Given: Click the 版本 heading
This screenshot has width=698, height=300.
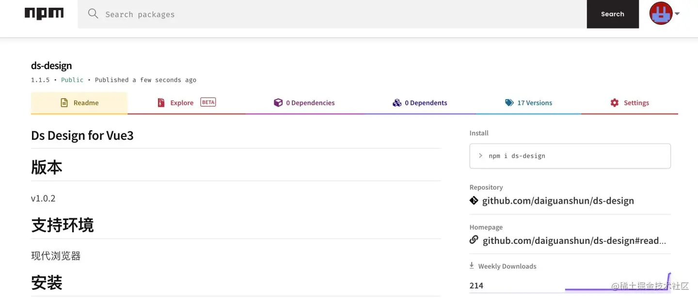Looking at the screenshot, I should pos(47,167).
